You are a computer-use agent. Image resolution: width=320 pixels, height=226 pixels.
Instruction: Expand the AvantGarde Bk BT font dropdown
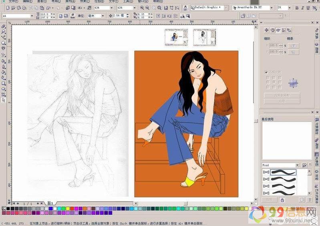coord(272,8)
